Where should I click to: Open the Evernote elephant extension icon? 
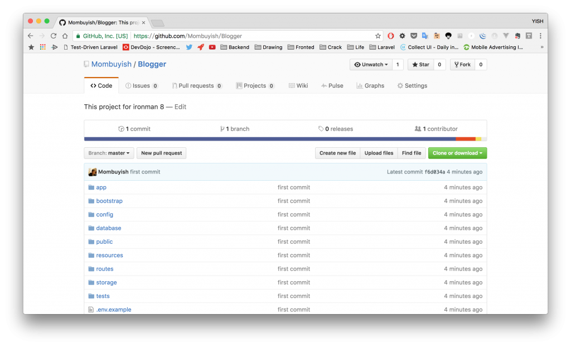click(517, 36)
